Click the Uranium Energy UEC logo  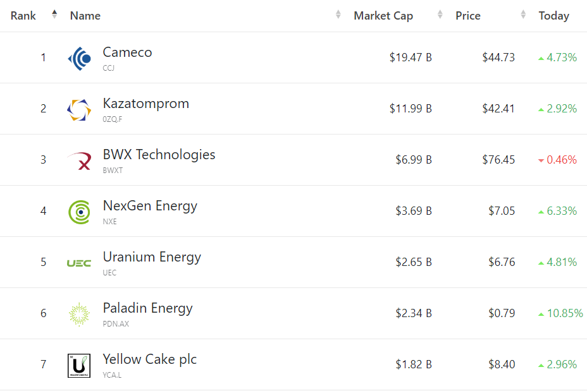point(79,263)
